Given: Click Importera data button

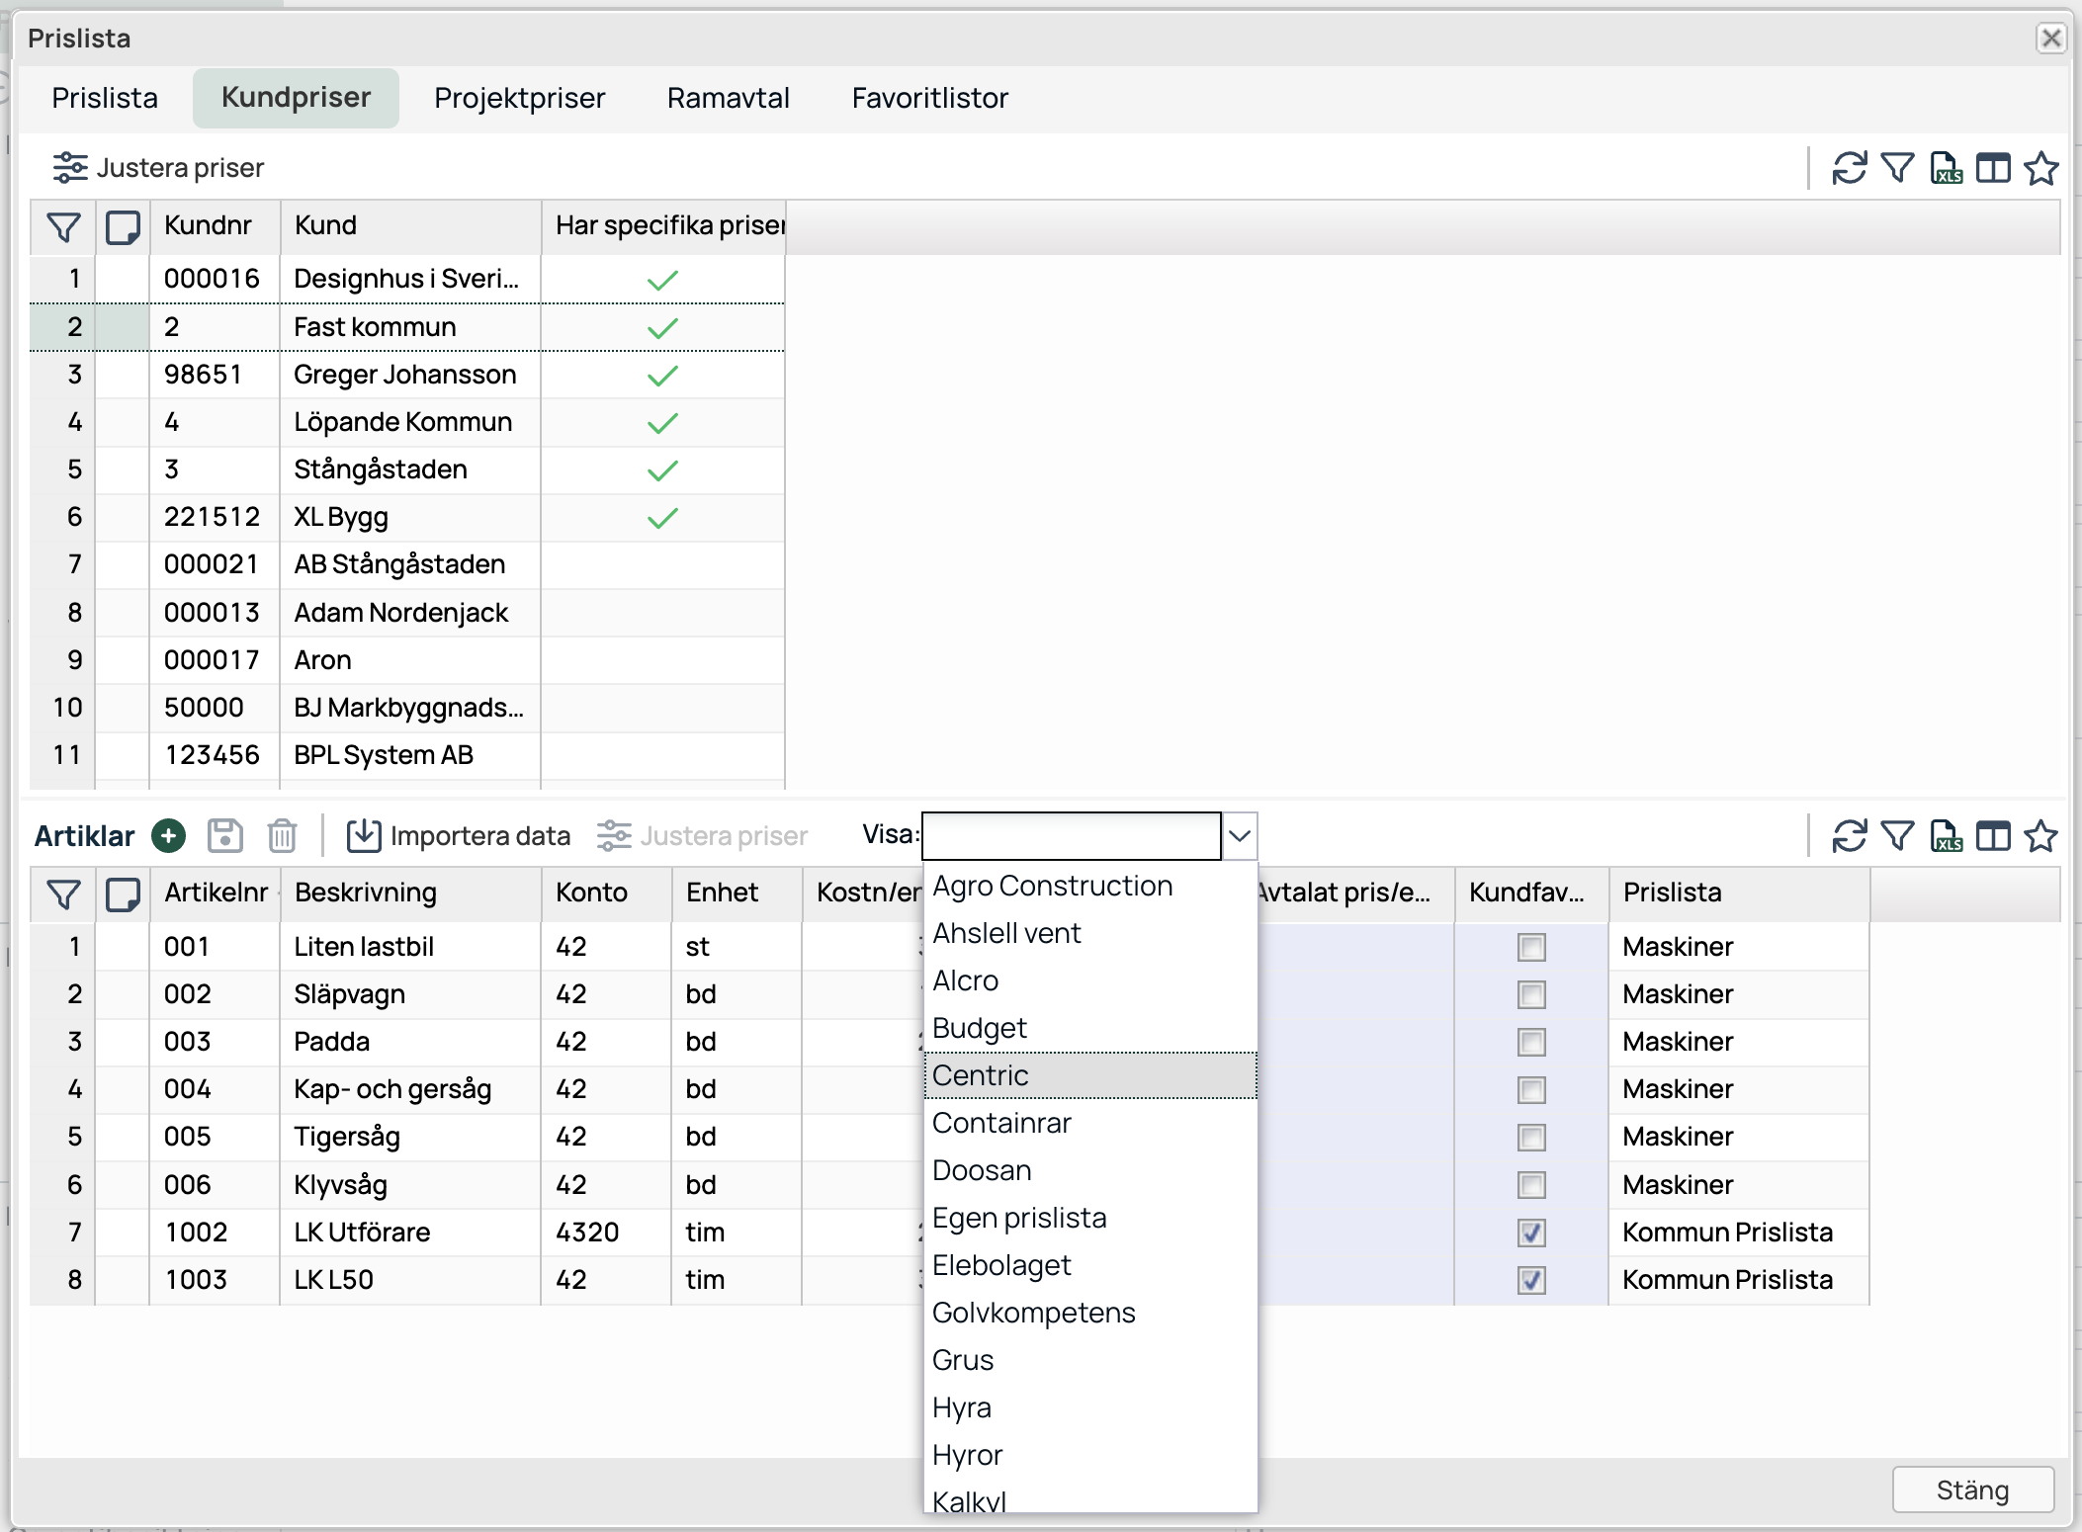Looking at the screenshot, I should coord(459,836).
